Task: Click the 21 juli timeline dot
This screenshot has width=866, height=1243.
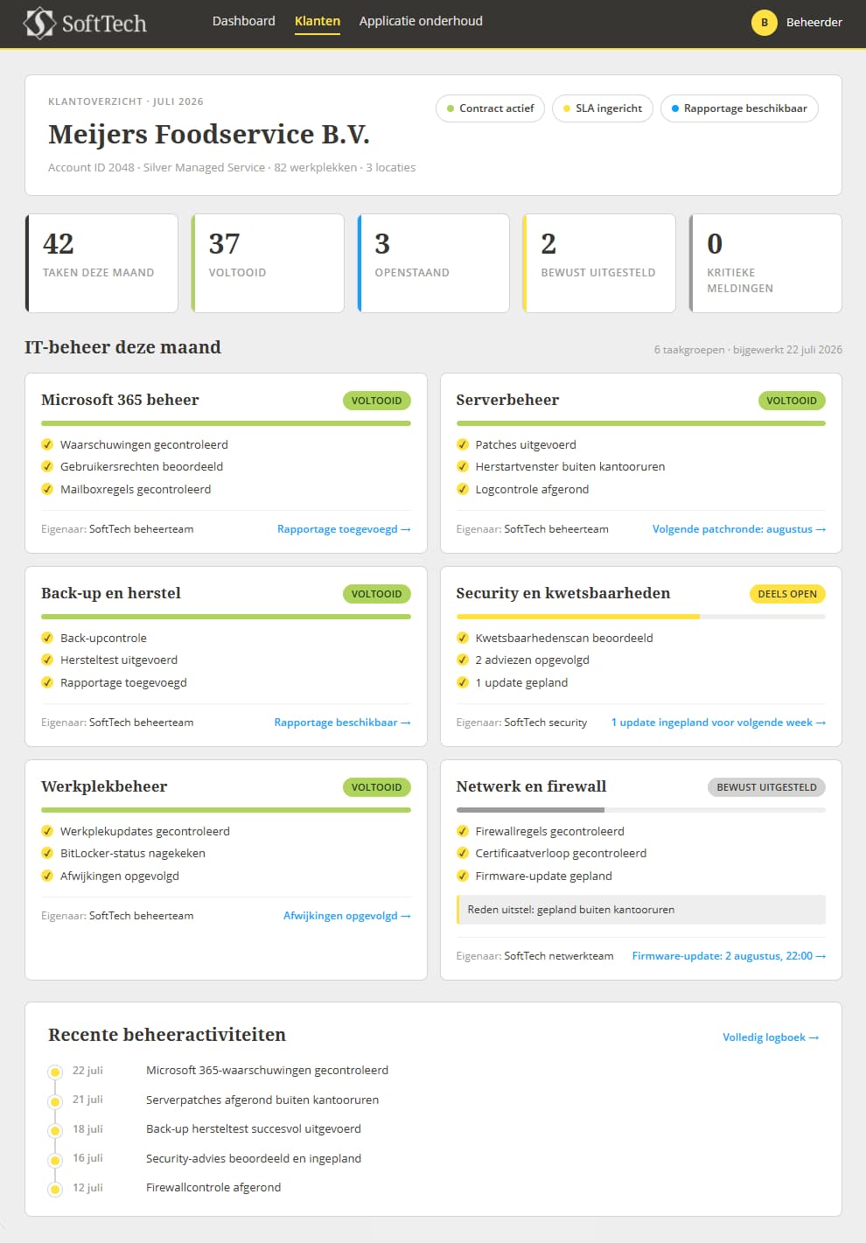Action: point(55,1102)
